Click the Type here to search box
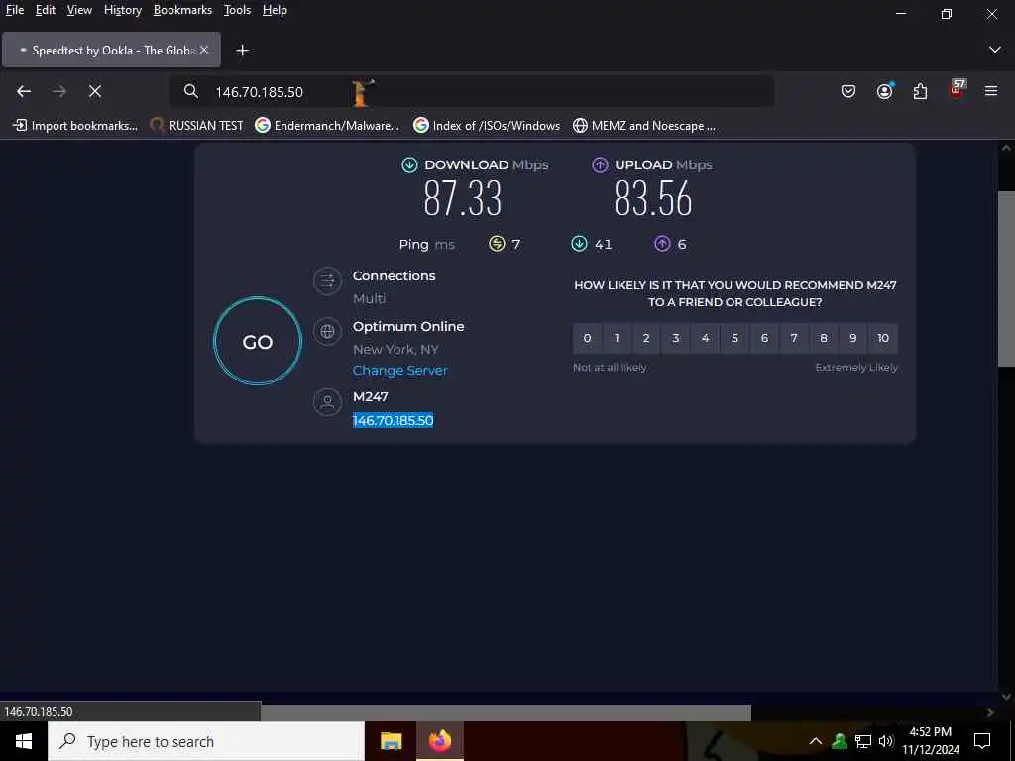The height and width of the screenshot is (761, 1015). click(206, 741)
